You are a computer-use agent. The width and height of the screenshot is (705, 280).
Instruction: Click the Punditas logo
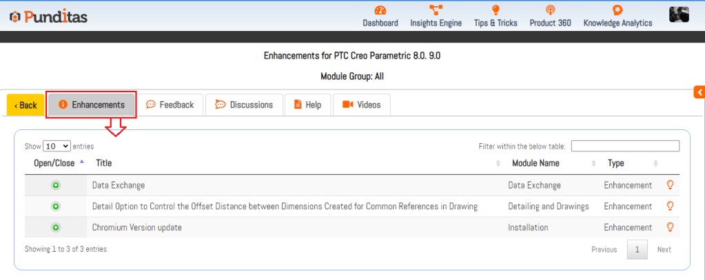[48, 17]
